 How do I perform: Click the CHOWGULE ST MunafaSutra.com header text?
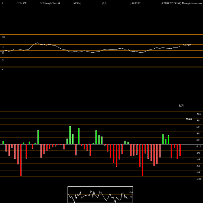click(x=181, y=3)
